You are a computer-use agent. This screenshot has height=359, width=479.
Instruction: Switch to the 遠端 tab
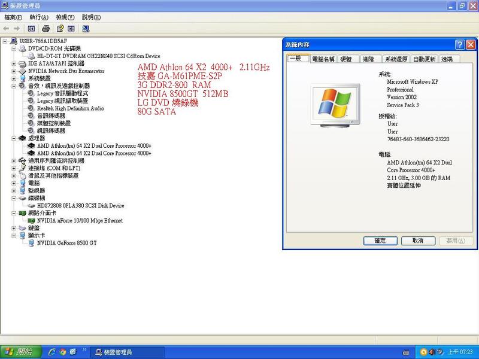449,59
